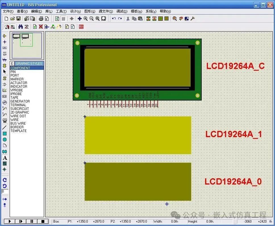
Task: Select GENERATOR style in the list
Action: pos(27,101)
